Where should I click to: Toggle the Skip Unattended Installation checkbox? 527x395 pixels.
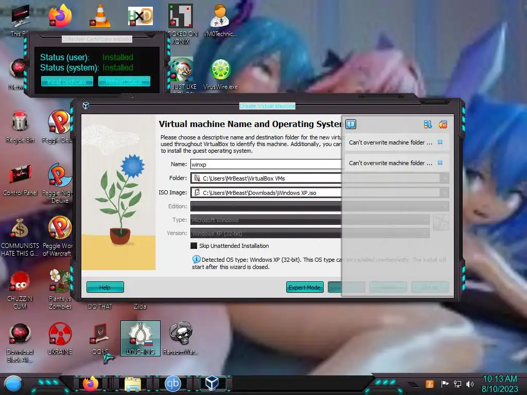(194, 245)
